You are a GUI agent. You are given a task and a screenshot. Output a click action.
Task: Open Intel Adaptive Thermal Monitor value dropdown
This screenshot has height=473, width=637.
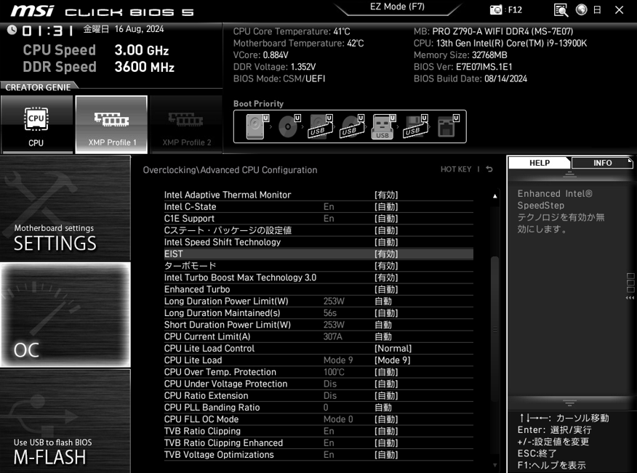(x=386, y=195)
